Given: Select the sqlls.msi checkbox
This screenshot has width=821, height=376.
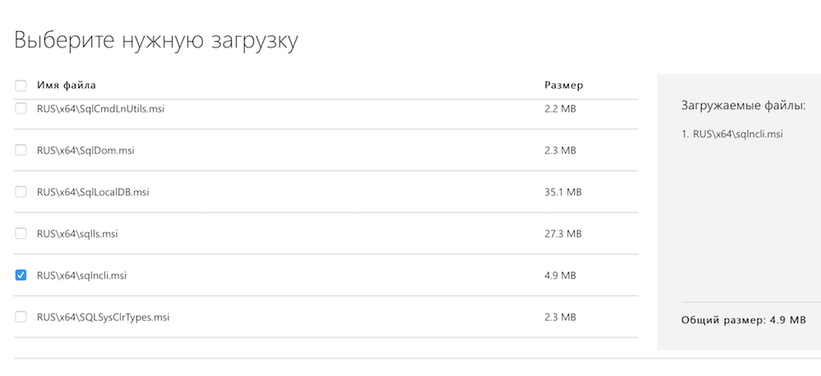Looking at the screenshot, I should pos(21,234).
